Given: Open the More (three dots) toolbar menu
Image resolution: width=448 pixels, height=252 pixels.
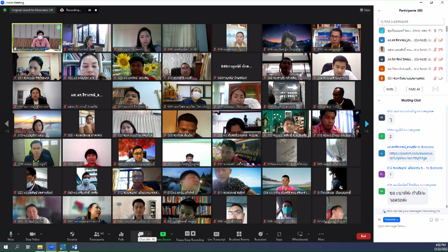Looking at the screenshot, I should click(321, 236).
